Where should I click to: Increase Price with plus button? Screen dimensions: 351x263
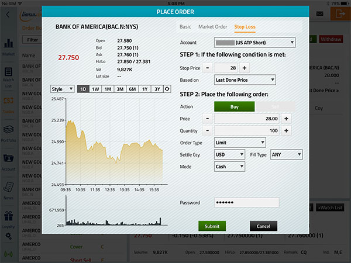(286, 119)
